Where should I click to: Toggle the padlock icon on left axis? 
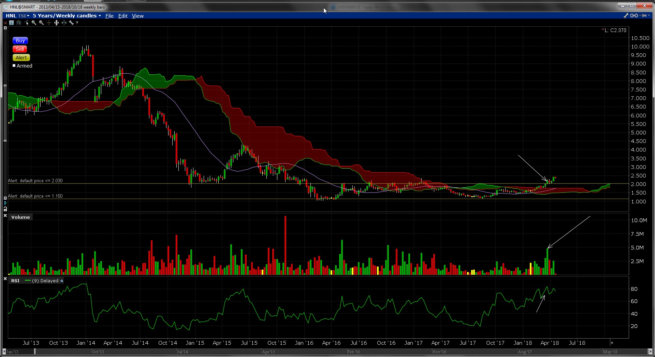click(5, 209)
